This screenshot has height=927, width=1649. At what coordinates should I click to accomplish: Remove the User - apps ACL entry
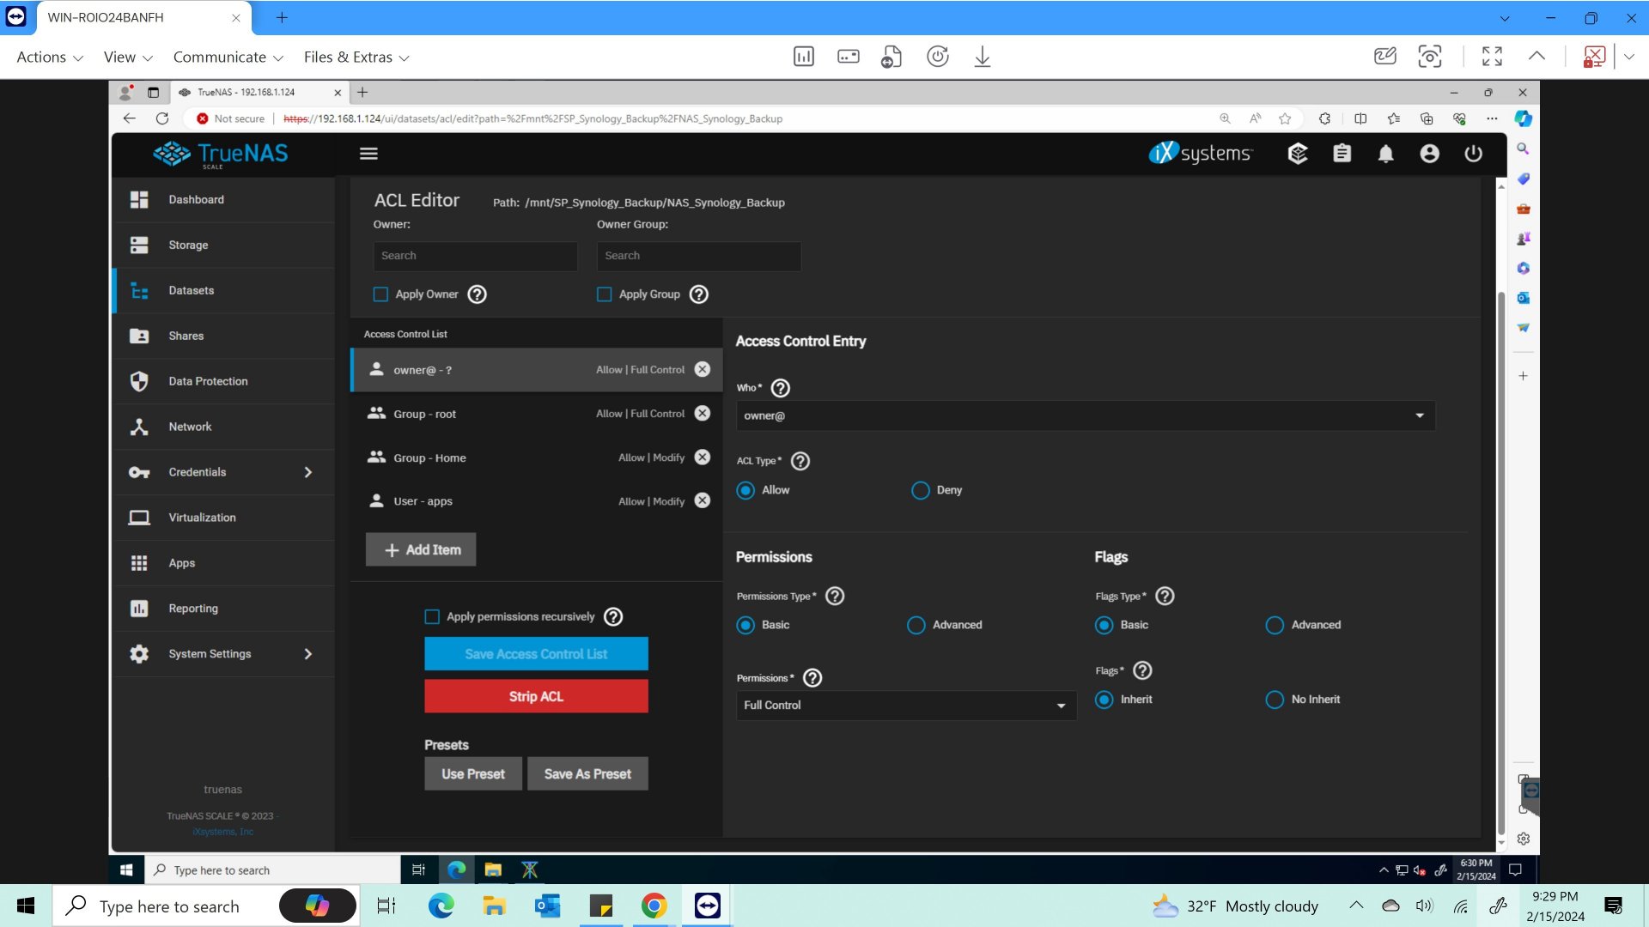[703, 501]
